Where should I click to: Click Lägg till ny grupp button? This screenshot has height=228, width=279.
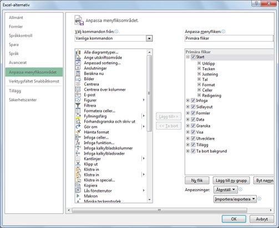(231, 180)
